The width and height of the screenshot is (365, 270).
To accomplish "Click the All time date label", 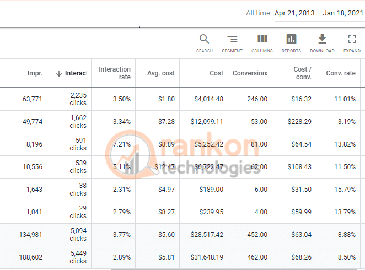I will [x=257, y=13].
